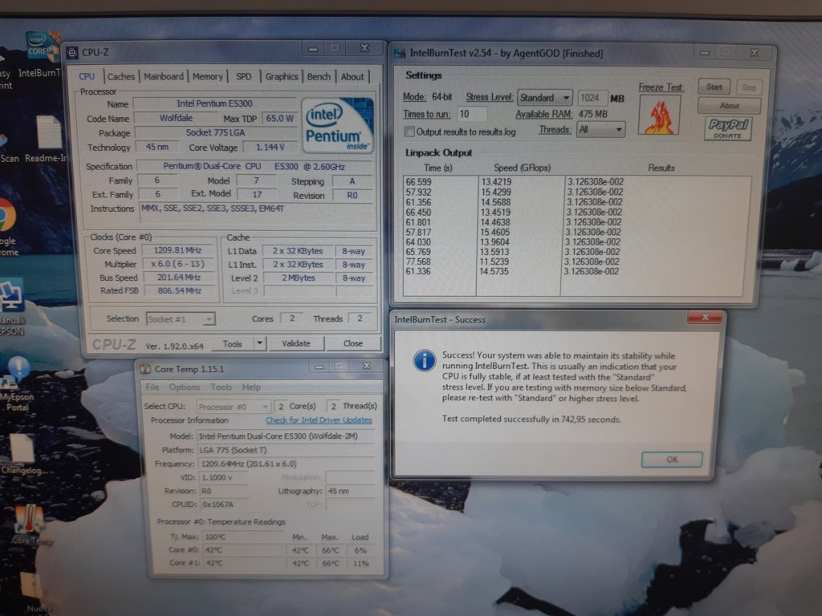The image size is (822, 616).
Task: Click the IntelBurnTest title bar icon
Action: click(400, 54)
